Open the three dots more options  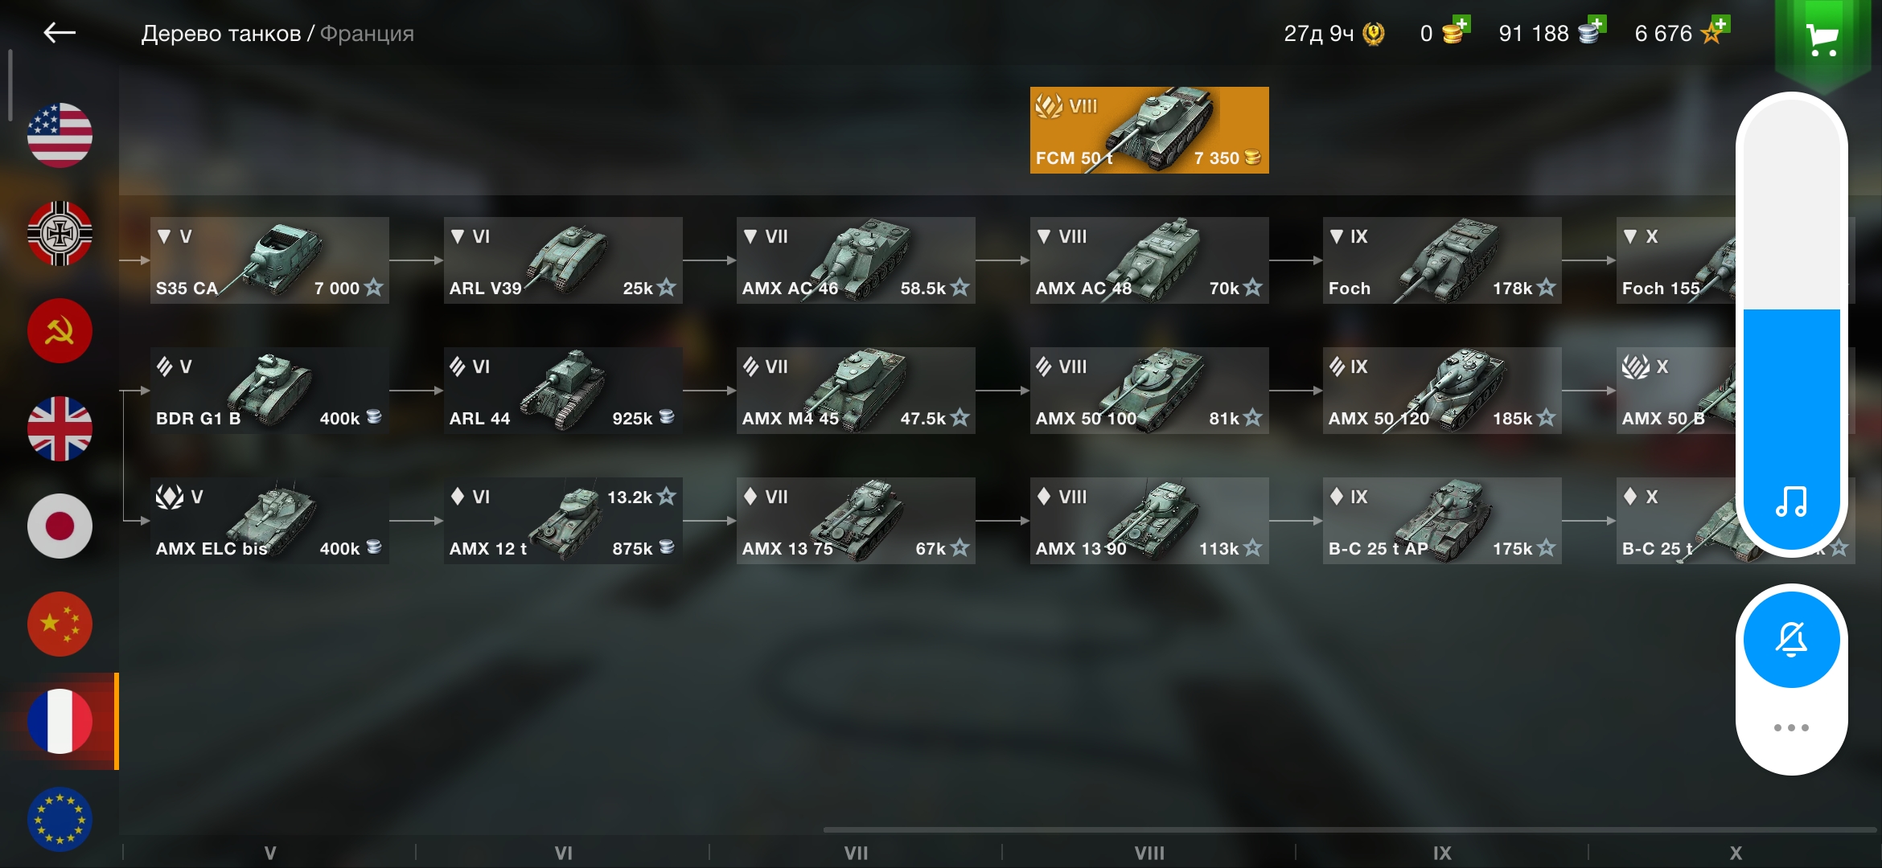click(x=1791, y=728)
